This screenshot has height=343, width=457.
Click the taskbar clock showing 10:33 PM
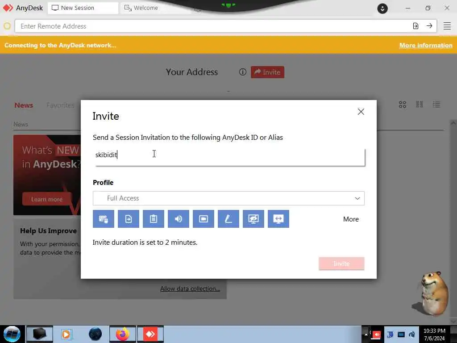pos(434,334)
